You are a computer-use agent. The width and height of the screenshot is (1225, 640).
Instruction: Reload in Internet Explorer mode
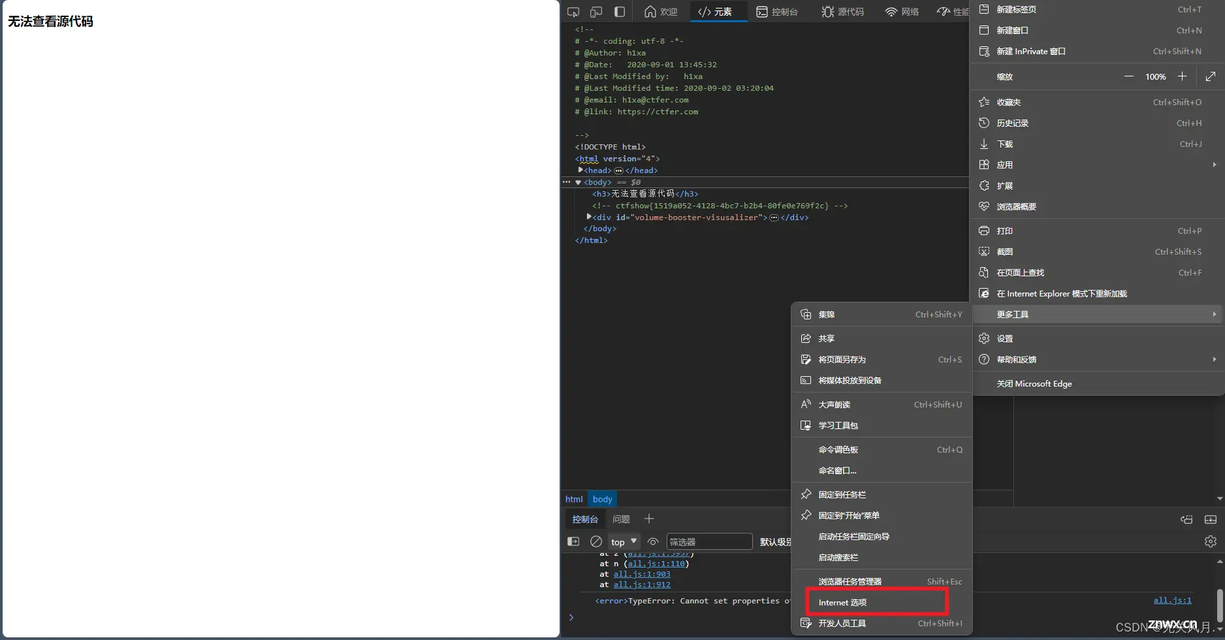(x=1097, y=293)
